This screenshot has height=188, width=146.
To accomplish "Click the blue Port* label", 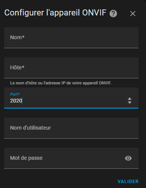I will 15,94.
